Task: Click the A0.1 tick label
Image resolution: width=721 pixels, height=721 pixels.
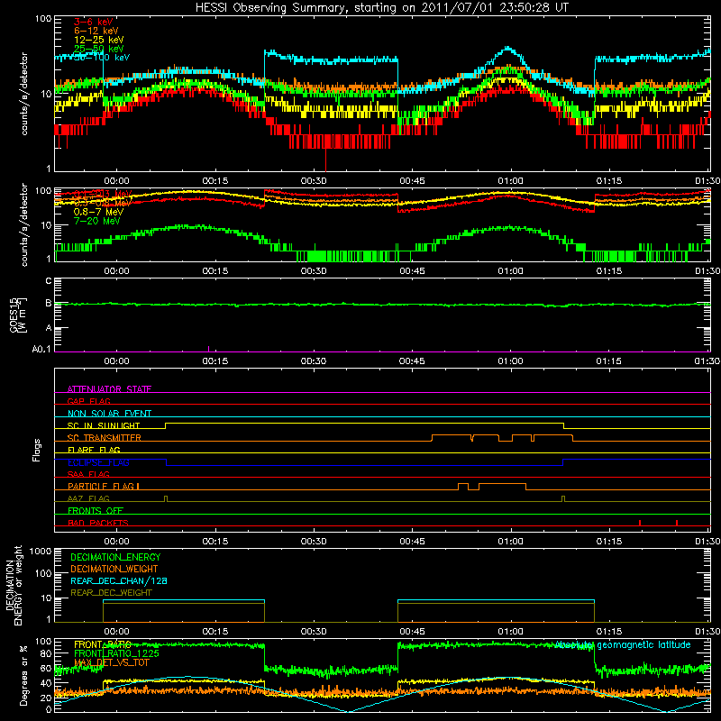Action: point(41,350)
